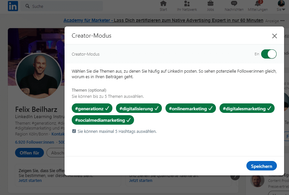Toggle the Creator-Modus switch off

(269, 54)
